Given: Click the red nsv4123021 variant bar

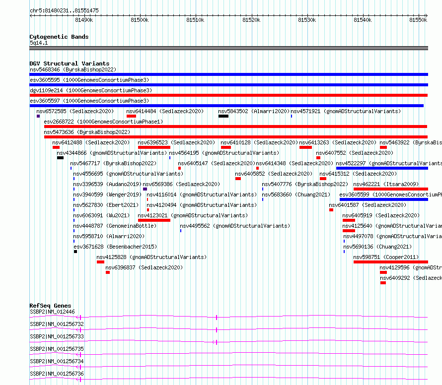Looking at the screenshot, I should tap(154, 220).
